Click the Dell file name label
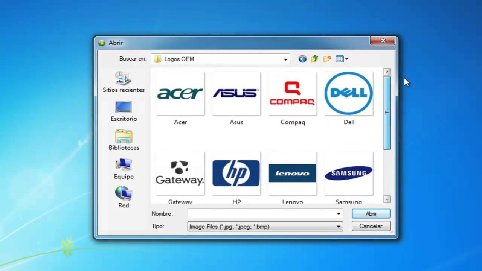 pyautogui.click(x=349, y=122)
